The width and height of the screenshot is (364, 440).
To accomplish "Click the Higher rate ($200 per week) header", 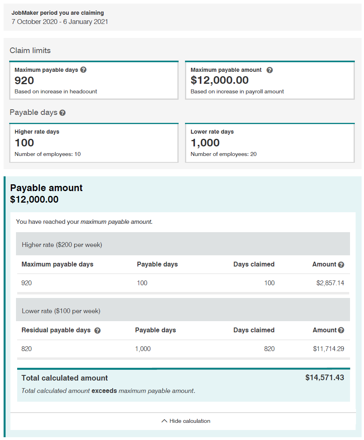I will pyautogui.click(x=62, y=245).
